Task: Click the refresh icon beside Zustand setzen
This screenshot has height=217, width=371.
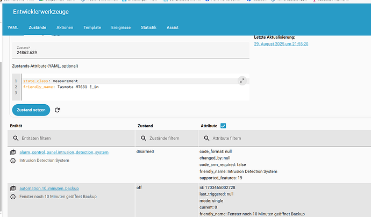Action: pos(58,110)
